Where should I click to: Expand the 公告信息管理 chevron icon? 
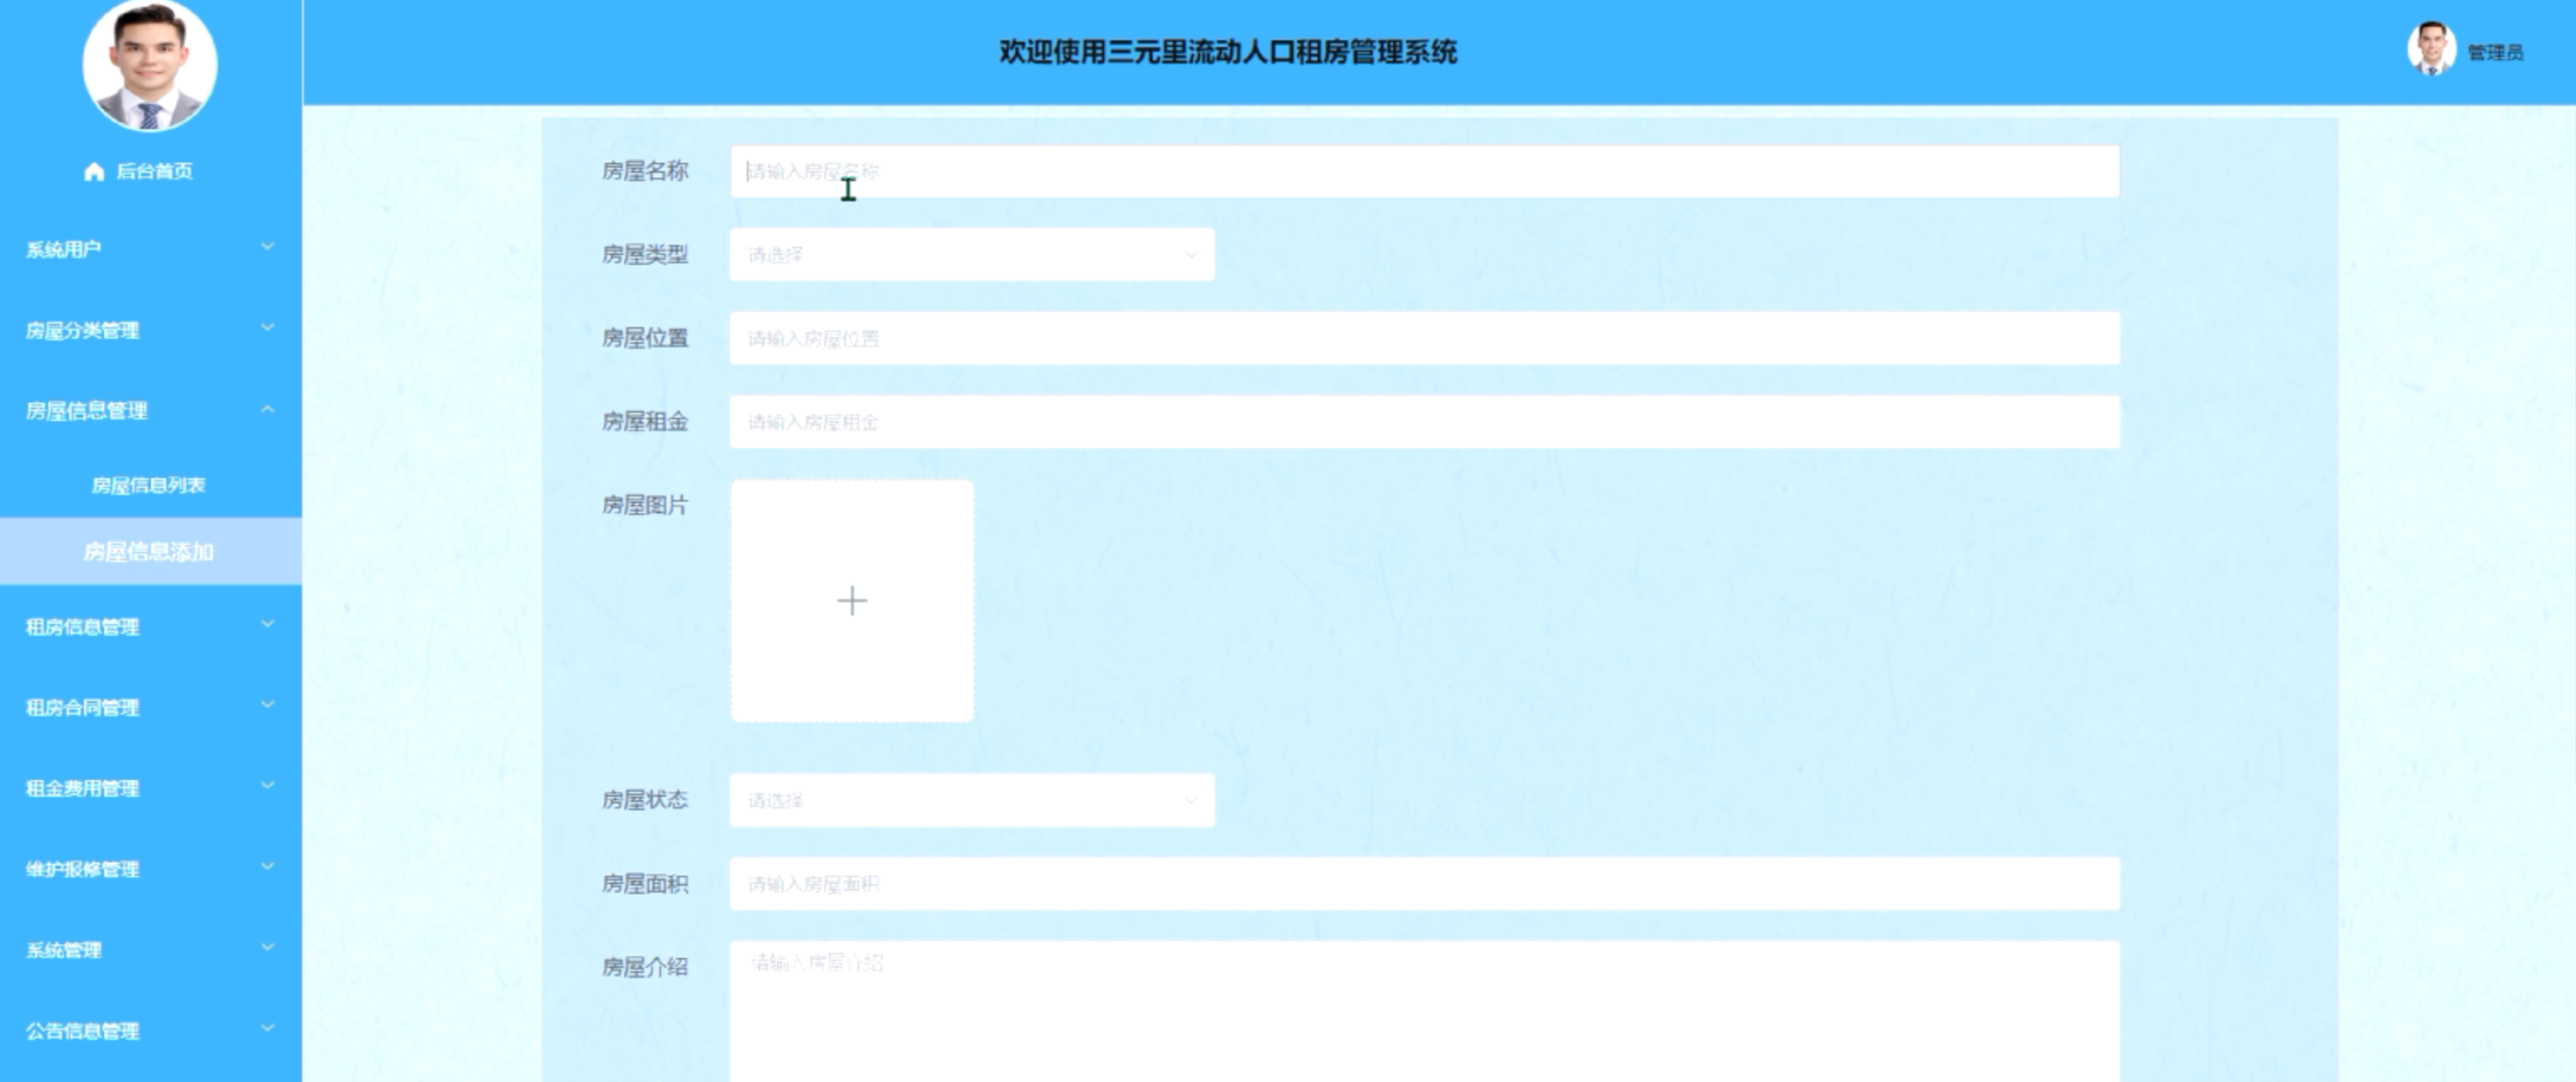(267, 1029)
